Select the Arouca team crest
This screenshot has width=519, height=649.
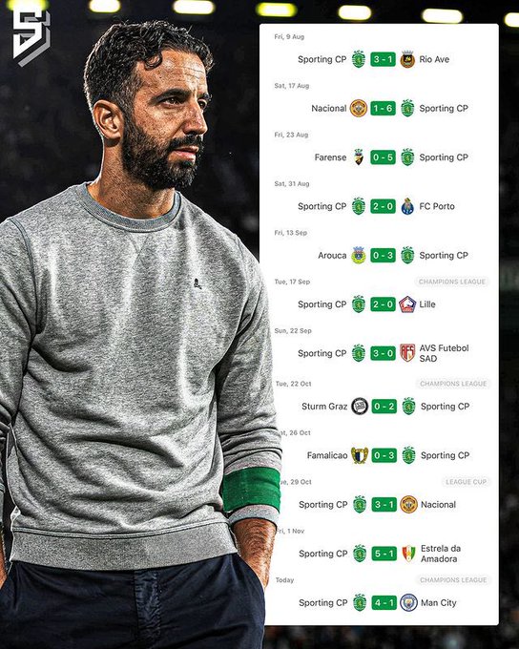click(359, 256)
